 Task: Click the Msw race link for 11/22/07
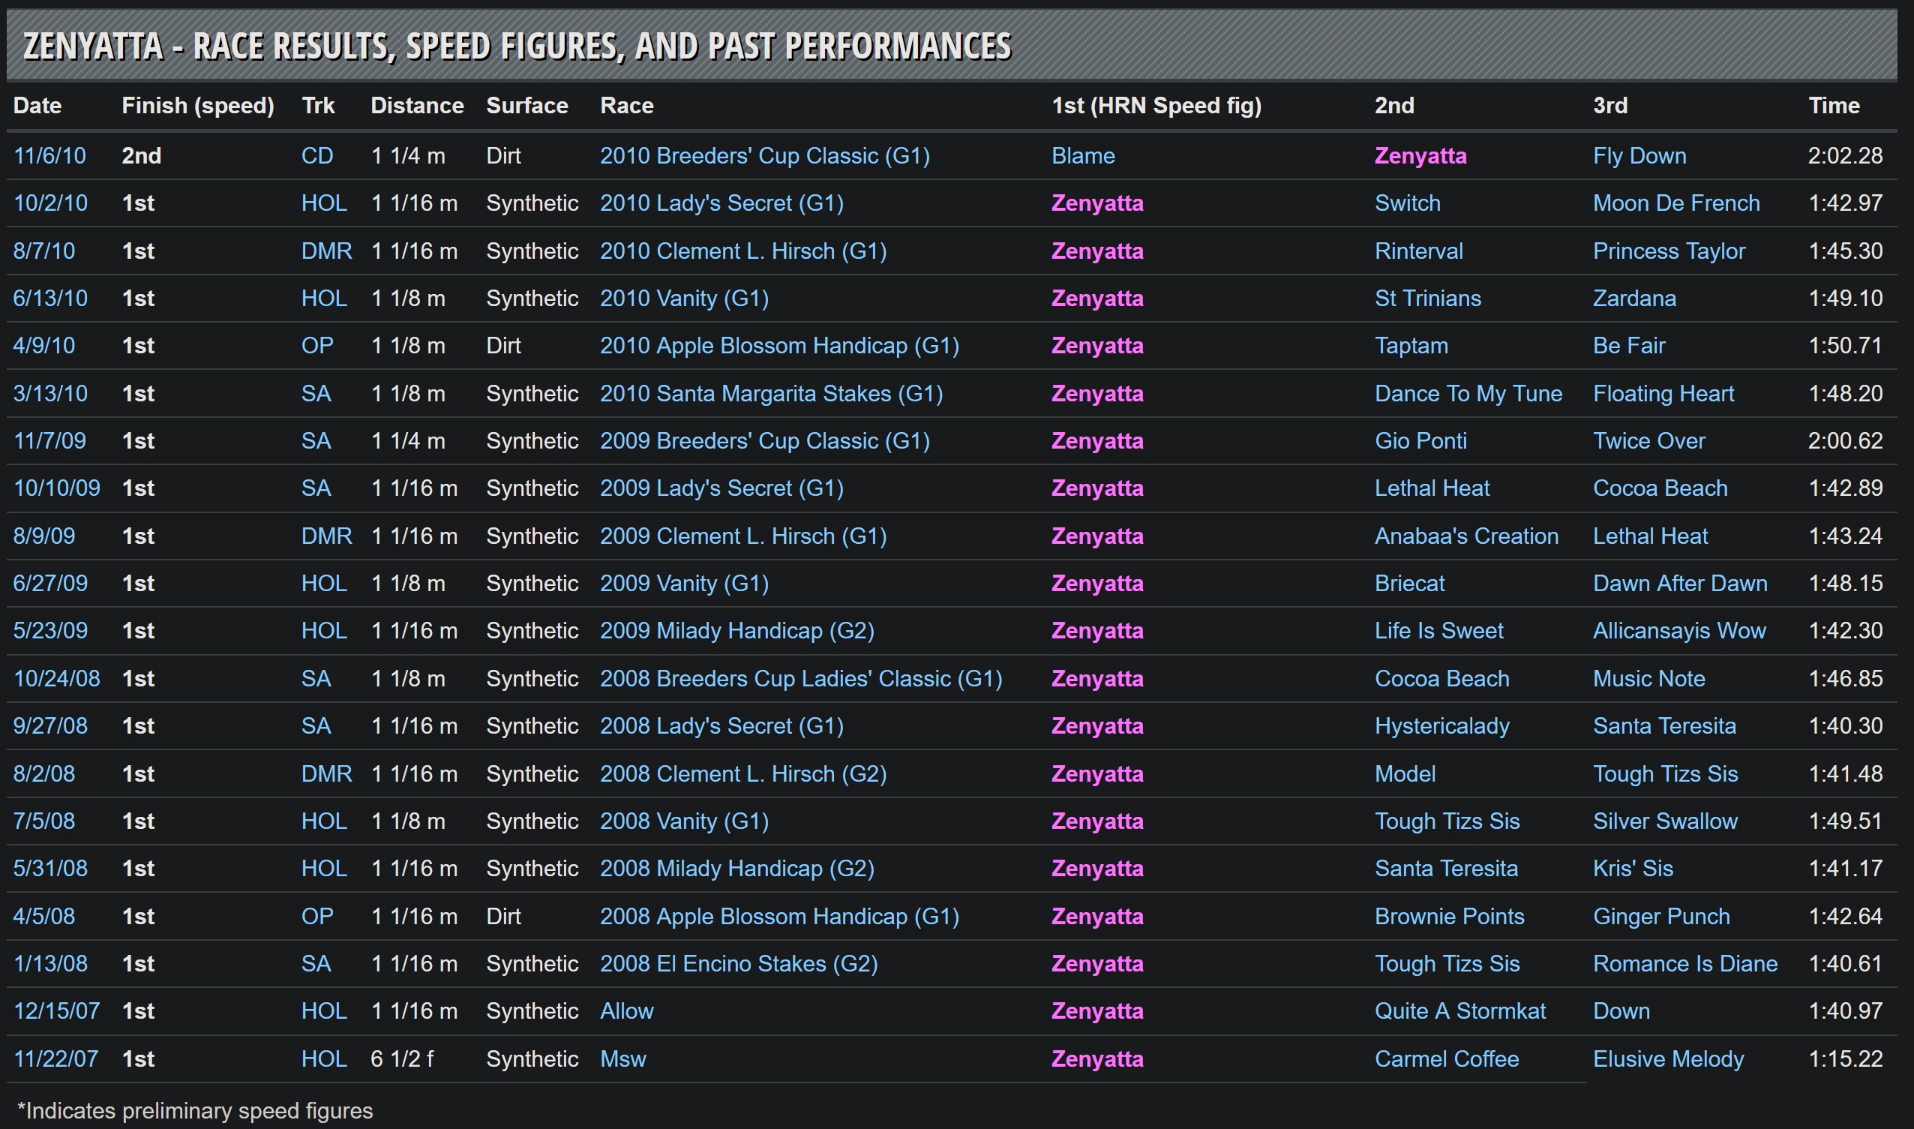[x=622, y=1059]
